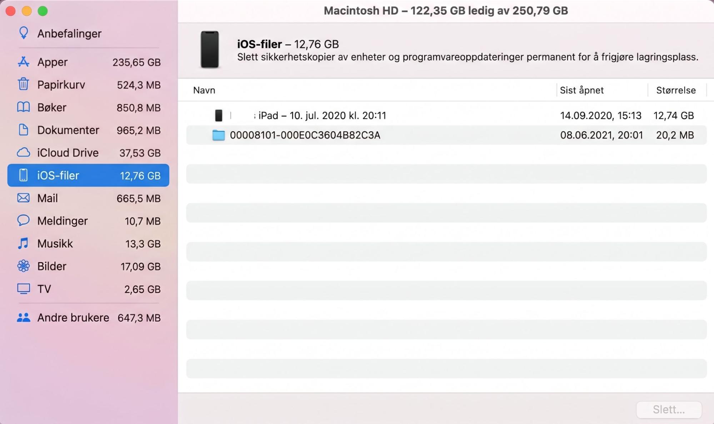
Task: Select TV category label
Action: click(44, 289)
